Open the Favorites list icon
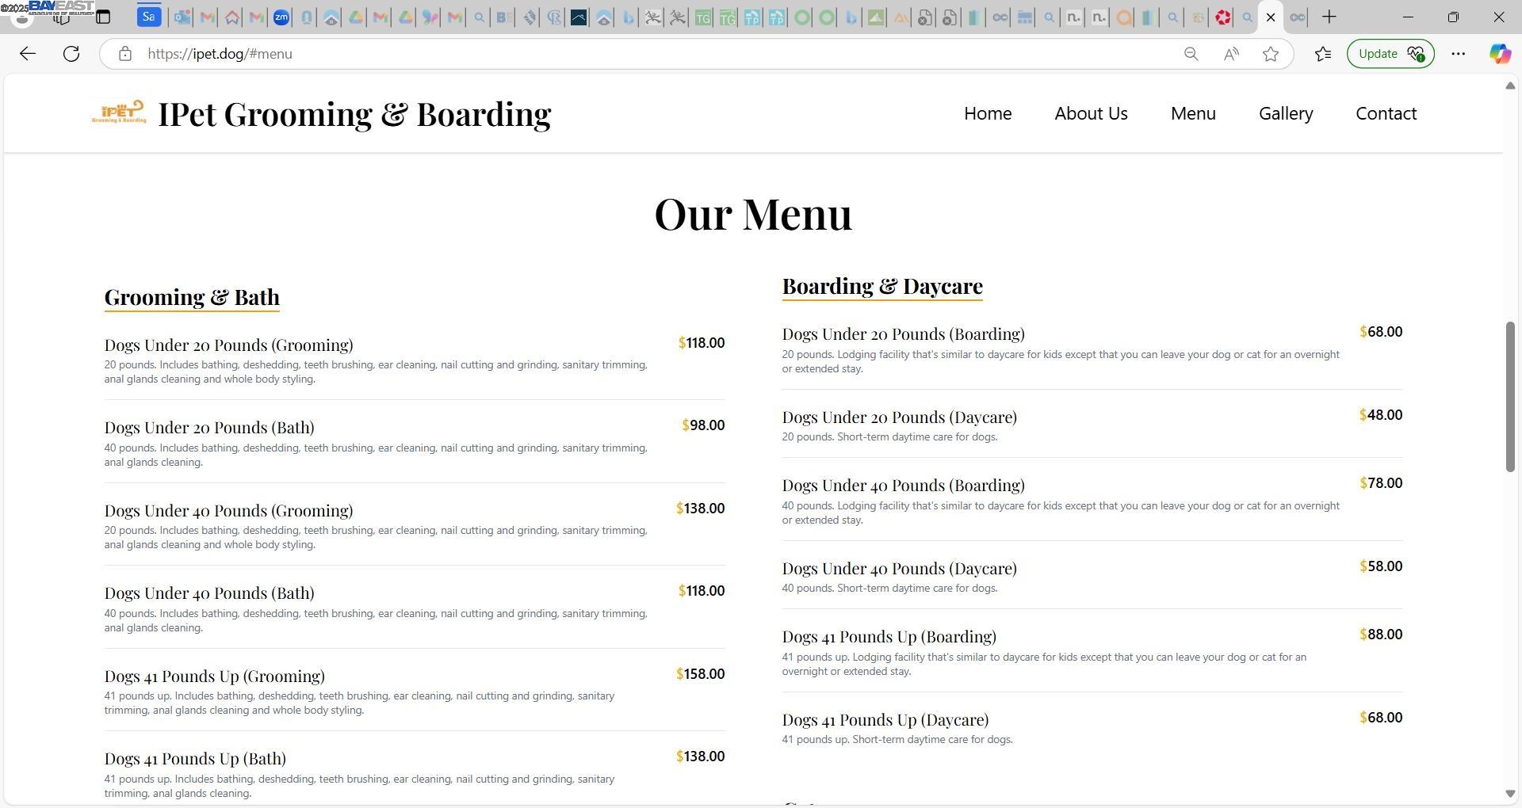 coord(1322,54)
